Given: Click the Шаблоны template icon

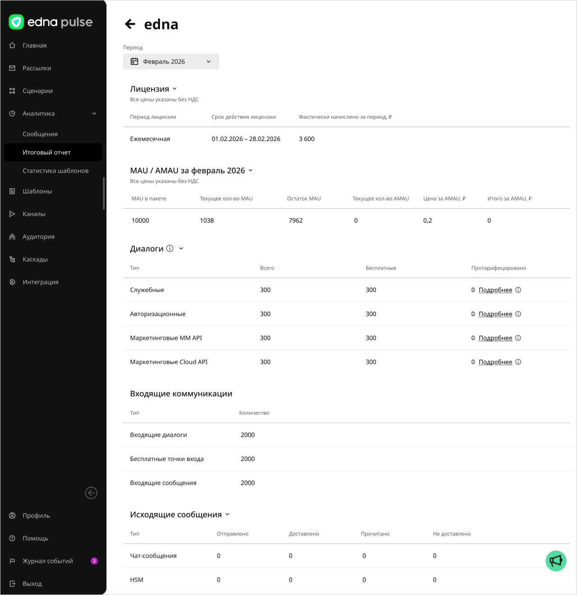Looking at the screenshot, I should (13, 191).
